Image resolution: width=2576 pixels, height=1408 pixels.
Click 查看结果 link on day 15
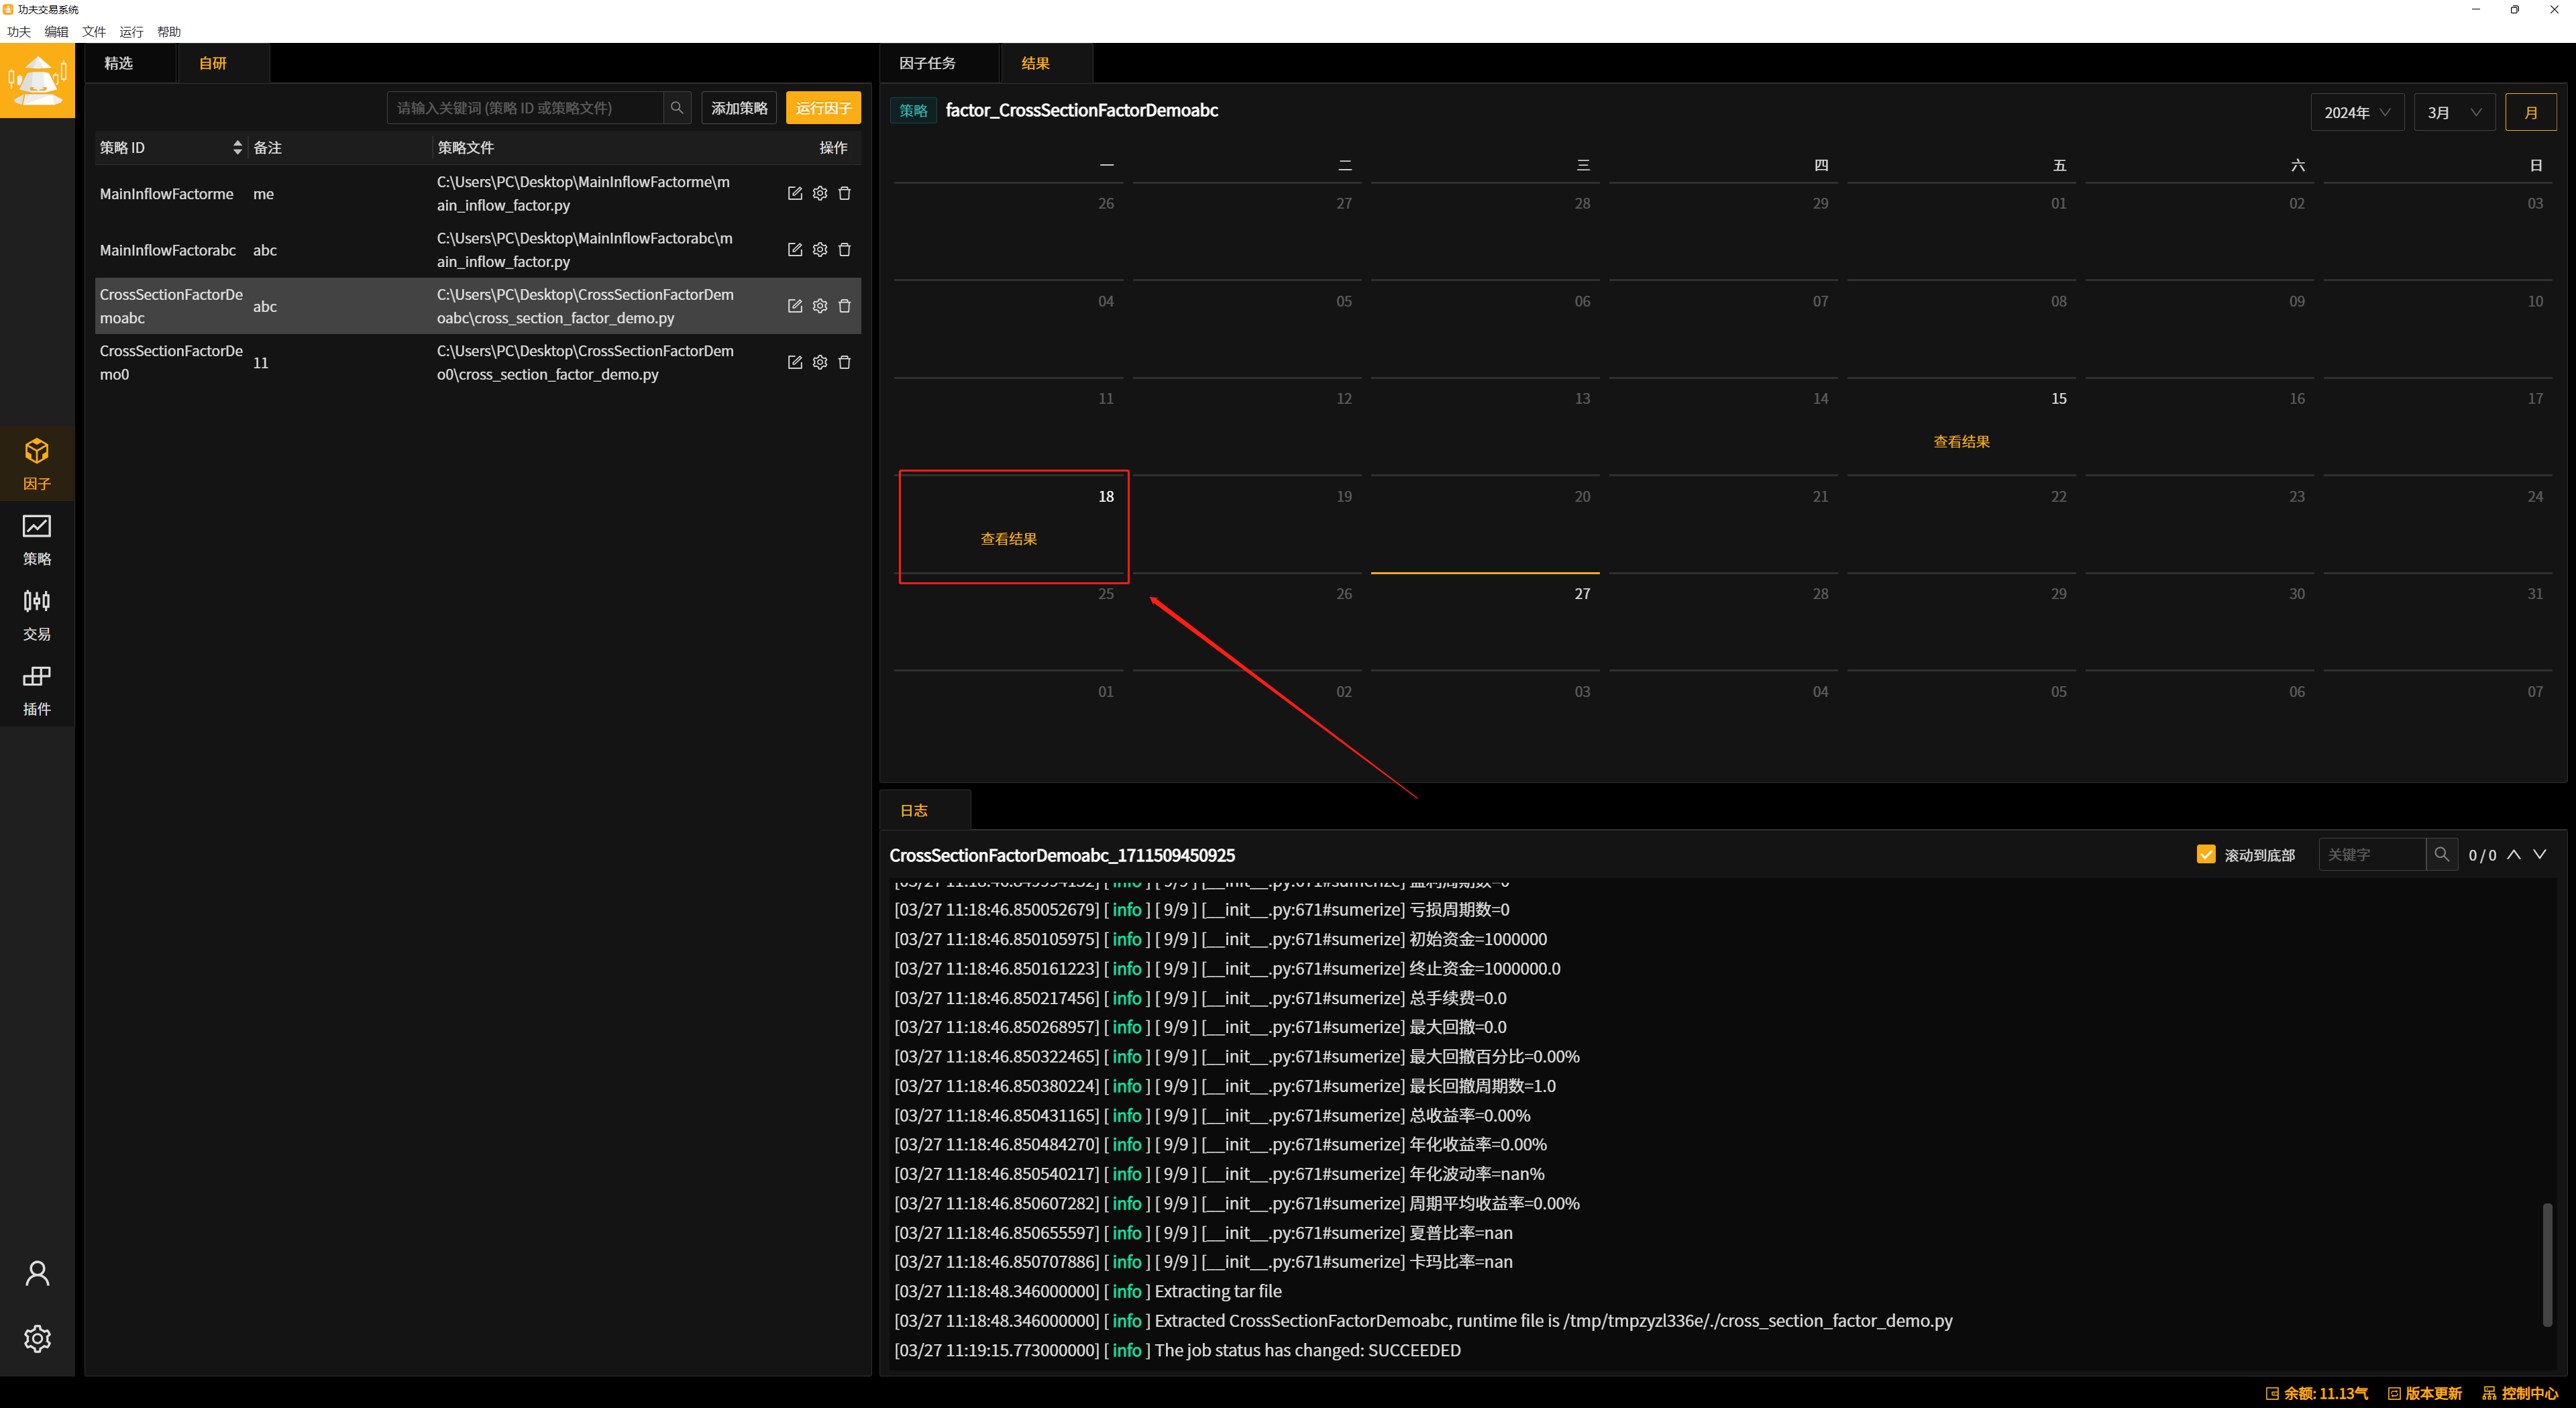click(1961, 442)
